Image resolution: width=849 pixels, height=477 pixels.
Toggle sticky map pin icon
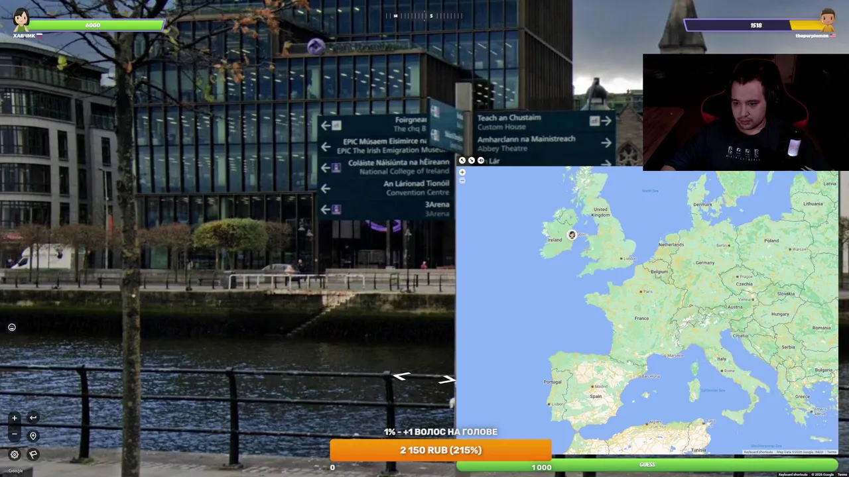[x=481, y=160]
